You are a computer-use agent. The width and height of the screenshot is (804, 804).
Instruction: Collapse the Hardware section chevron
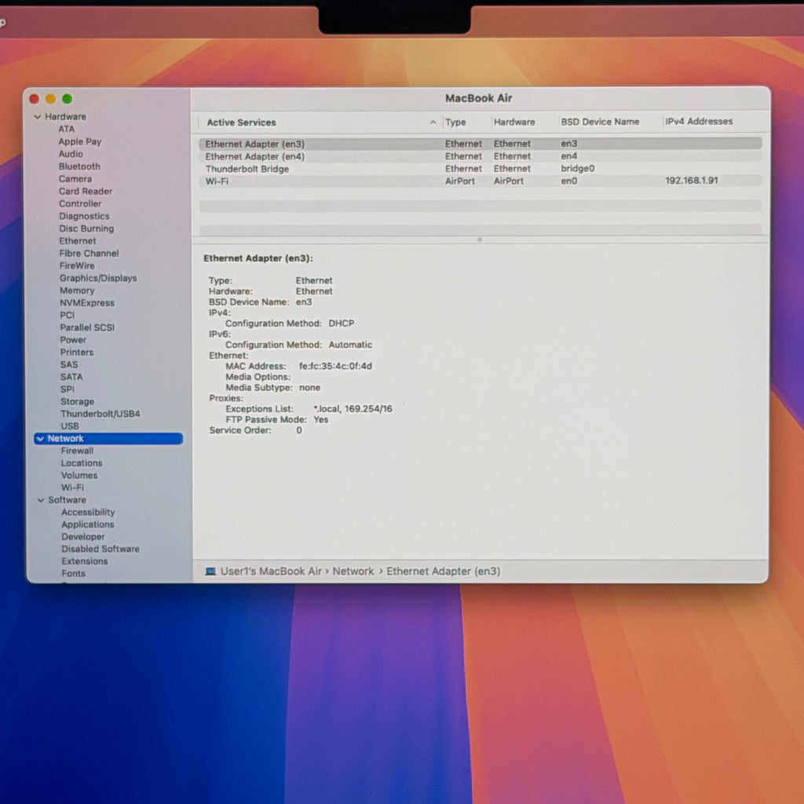pos(38,117)
